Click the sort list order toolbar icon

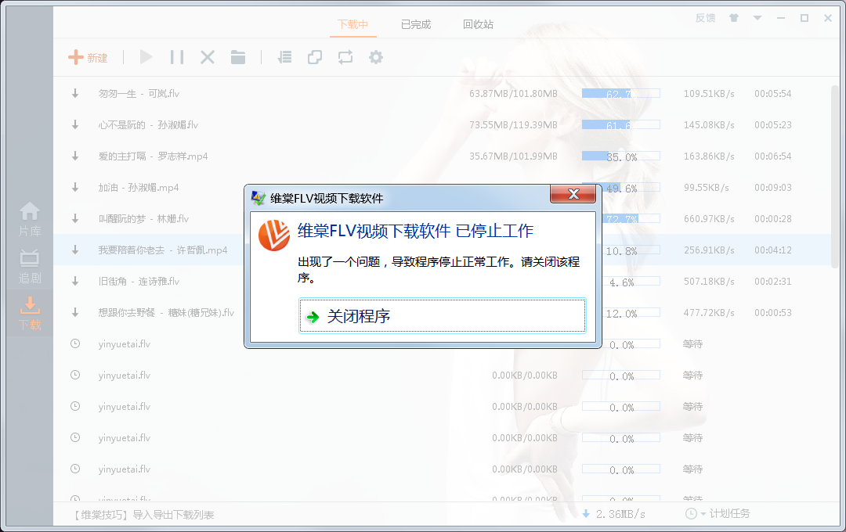pyautogui.click(x=284, y=57)
